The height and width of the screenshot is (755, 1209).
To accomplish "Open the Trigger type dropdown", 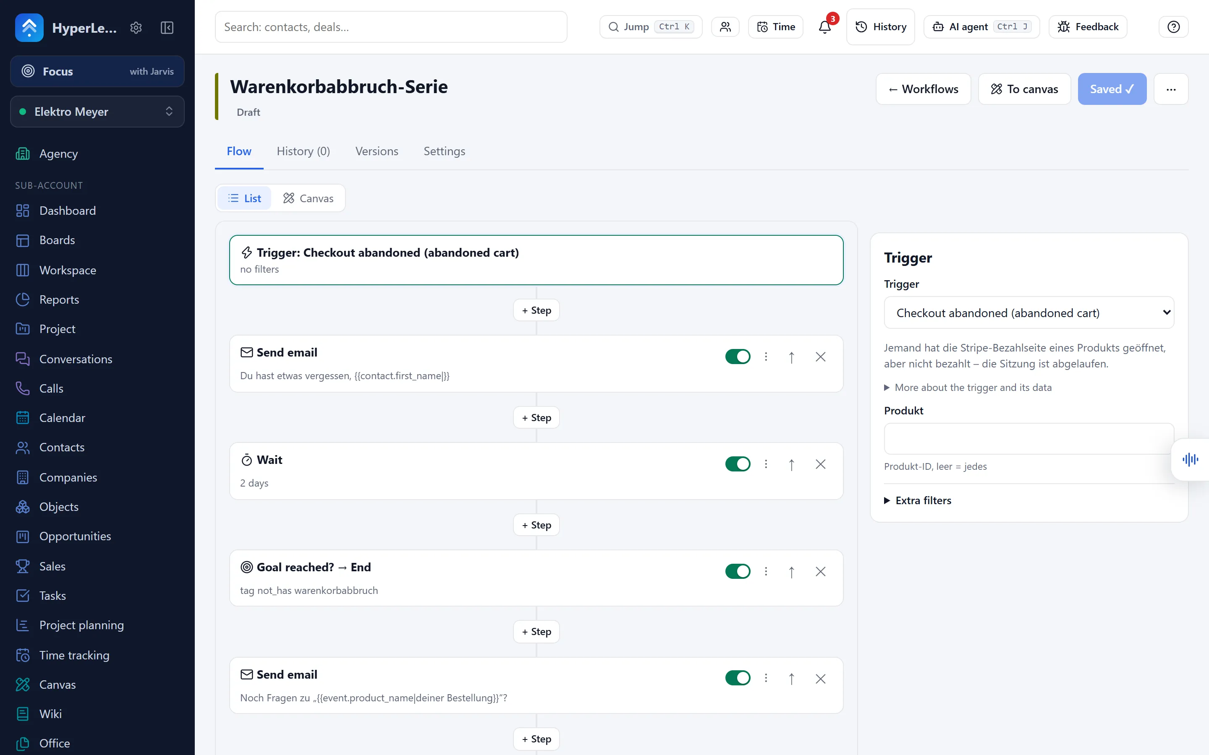I will pyautogui.click(x=1028, y=313).
